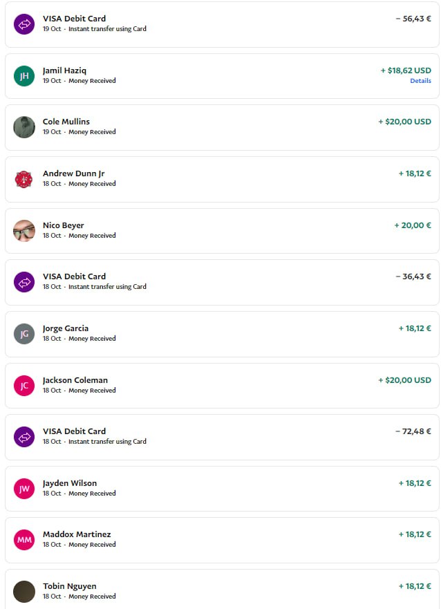The height and width of the screenshot is (609, 441).
Task: Click Jackson Coleman's pink JC avatar
Action: (x=24, y=386)
